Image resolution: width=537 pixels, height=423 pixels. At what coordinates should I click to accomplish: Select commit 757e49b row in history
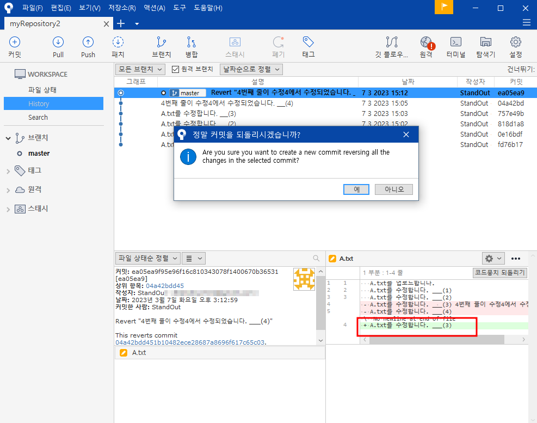325,113
